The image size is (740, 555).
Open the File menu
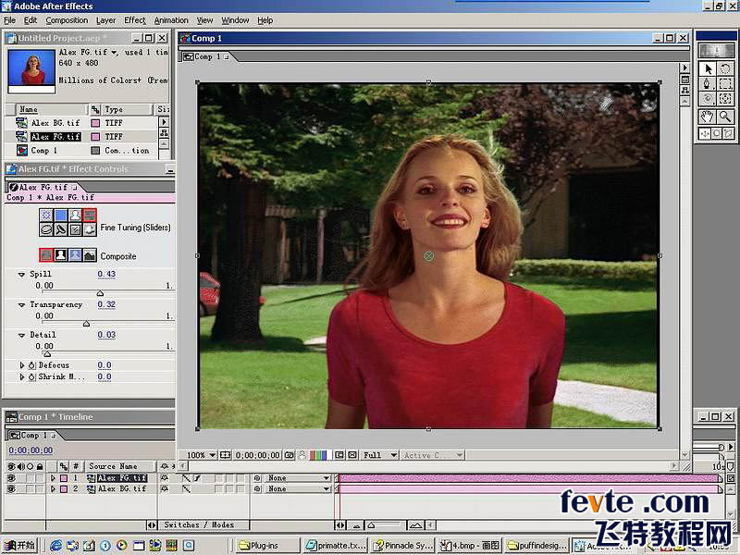coord(10,20)
